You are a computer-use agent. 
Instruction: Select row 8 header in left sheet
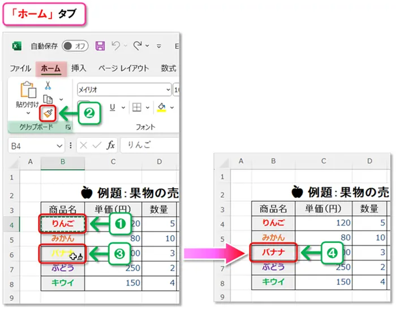click(12, 284)
